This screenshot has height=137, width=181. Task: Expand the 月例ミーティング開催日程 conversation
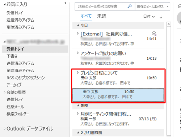(x=78, y=114)
